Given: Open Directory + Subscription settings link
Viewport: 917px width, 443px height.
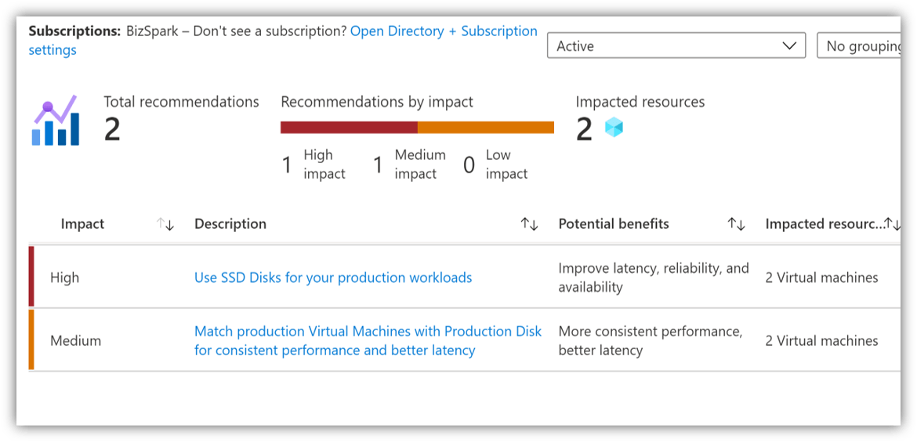Looking at the screenshot, I should pyautogui.click(x=282, y=40).
